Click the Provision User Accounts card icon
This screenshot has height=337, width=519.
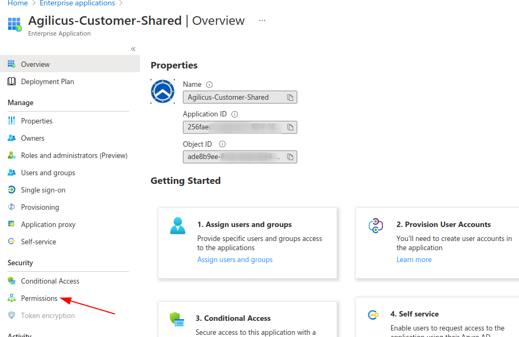point(376,225)
